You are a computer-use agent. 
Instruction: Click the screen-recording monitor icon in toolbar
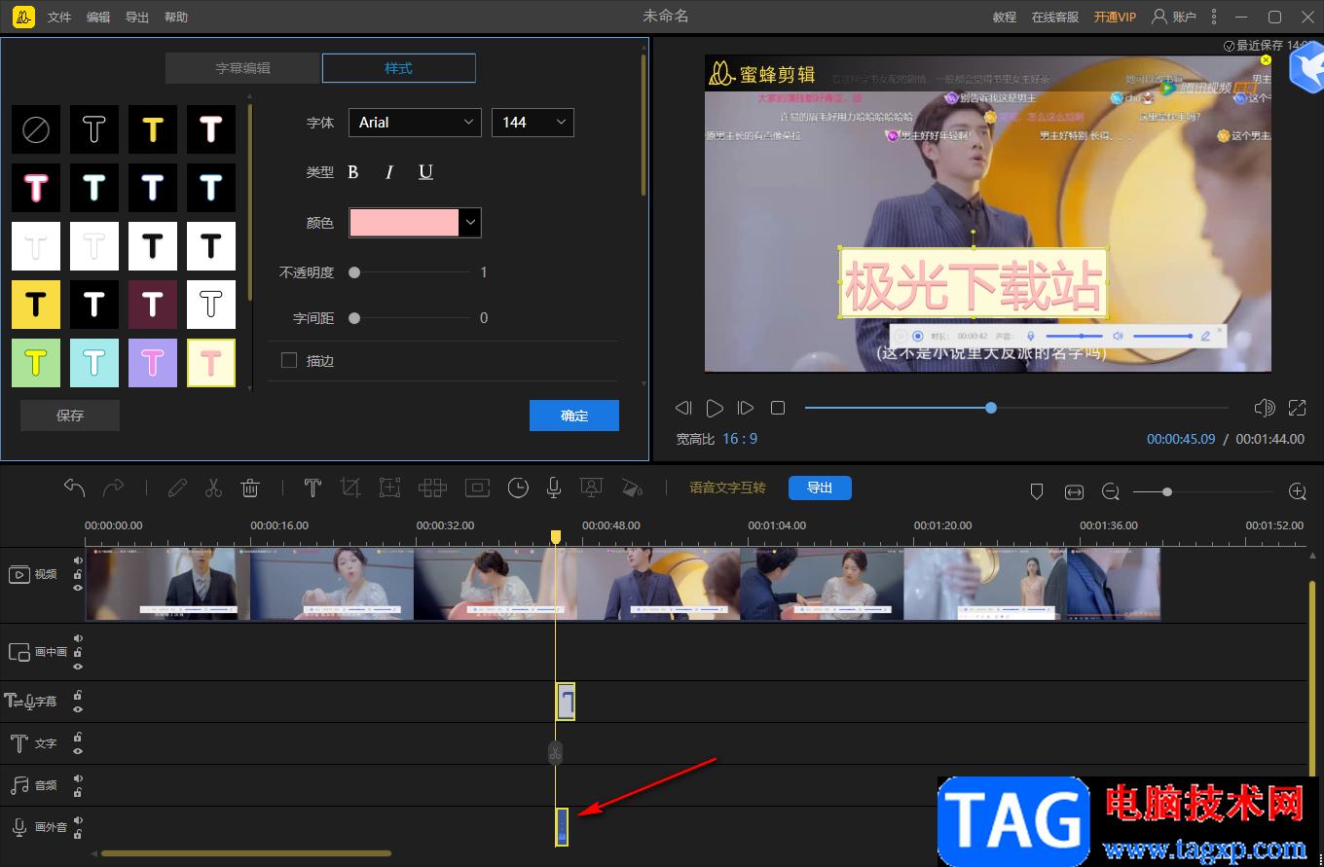pos(590,488)
